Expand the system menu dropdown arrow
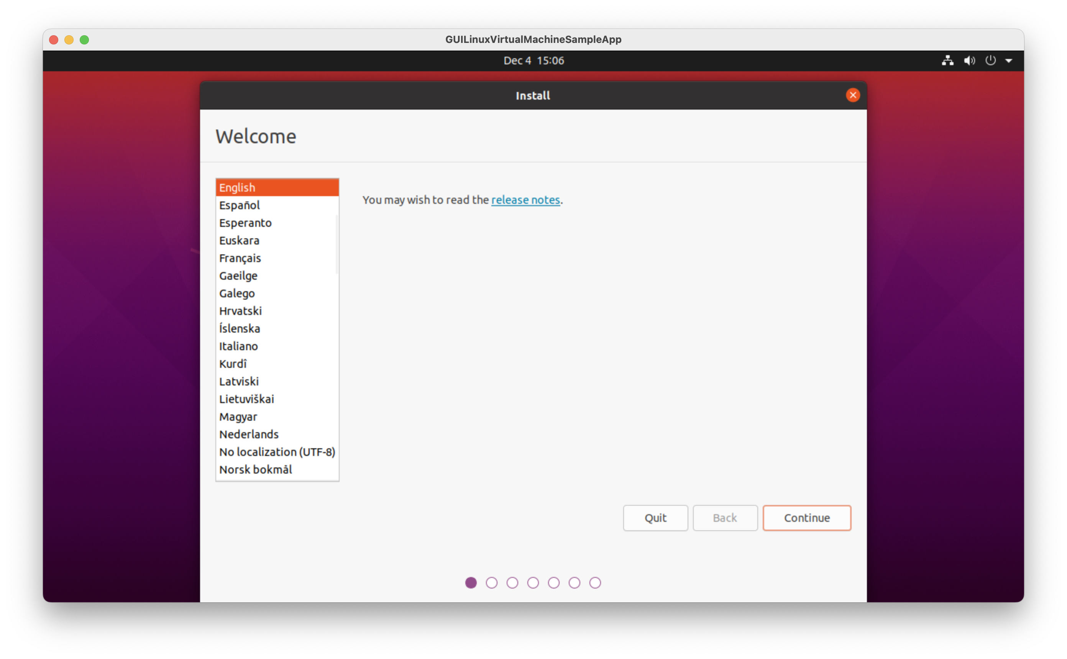This screenshot has height=659, width=1067. click(x=1009, y=61)
